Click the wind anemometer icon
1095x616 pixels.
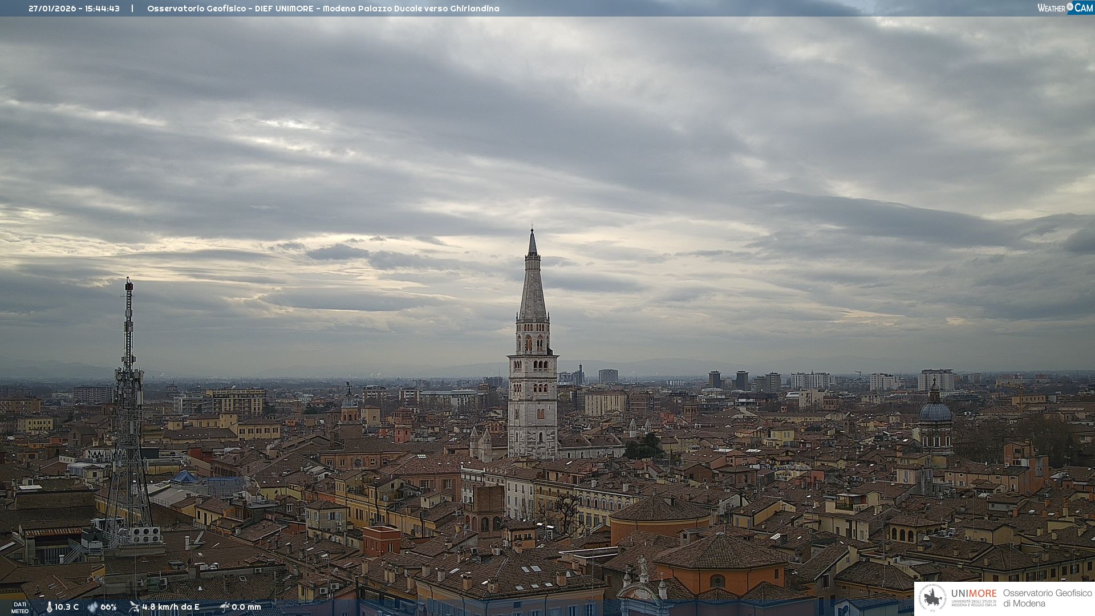tap(135, 607)
